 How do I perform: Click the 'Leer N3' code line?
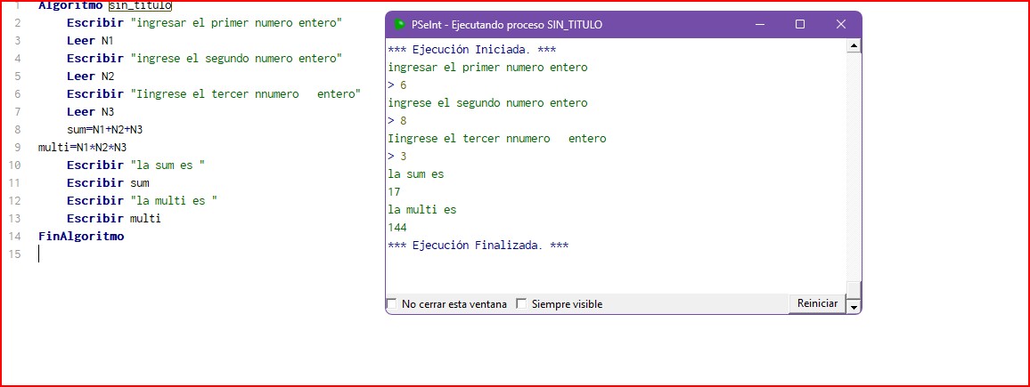tap(90, 112)
